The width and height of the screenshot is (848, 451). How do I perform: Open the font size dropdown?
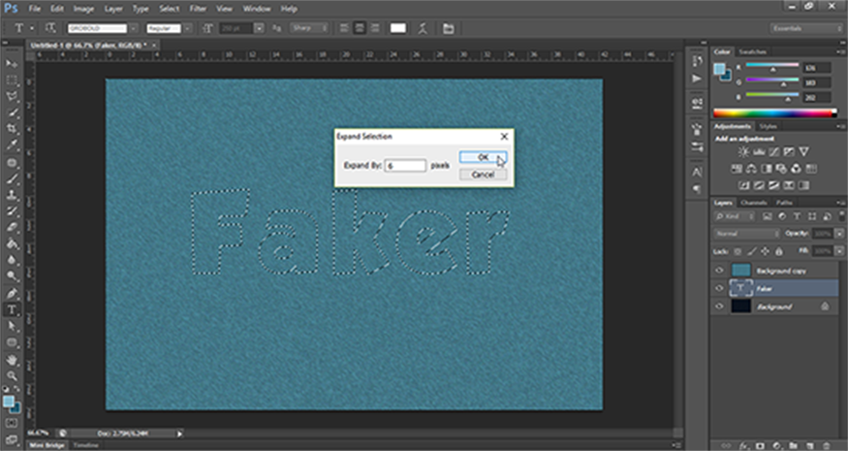[x=259, y=28]
